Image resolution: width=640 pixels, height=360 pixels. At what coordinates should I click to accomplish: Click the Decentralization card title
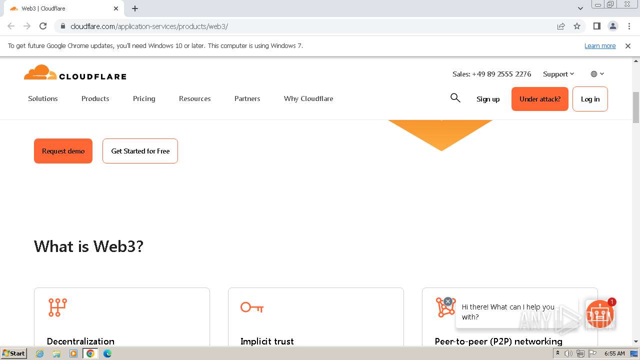pyautogui.click(x=80, y=341)
